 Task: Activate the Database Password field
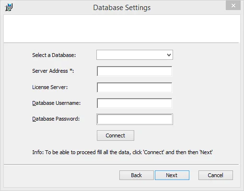pyautogui.click(x=135, y=119)
